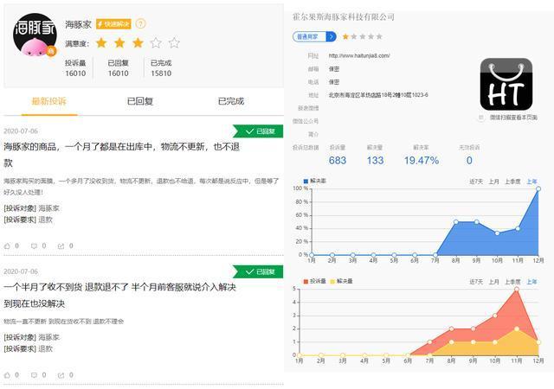The image size is (554, 389).
Task: Like the second complaint with thumbs-up icon
Action: coord(7,375)
